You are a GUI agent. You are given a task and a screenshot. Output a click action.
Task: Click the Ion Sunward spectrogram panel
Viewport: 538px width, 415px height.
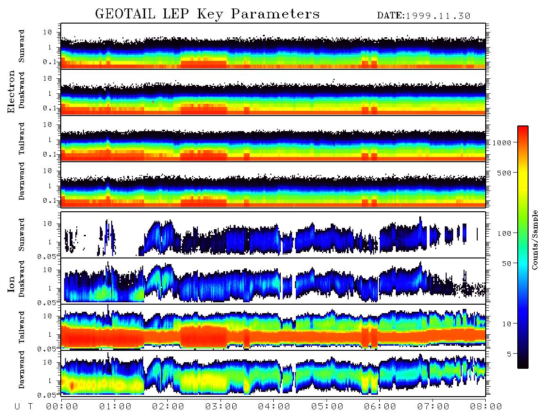[x=273, y=235]
